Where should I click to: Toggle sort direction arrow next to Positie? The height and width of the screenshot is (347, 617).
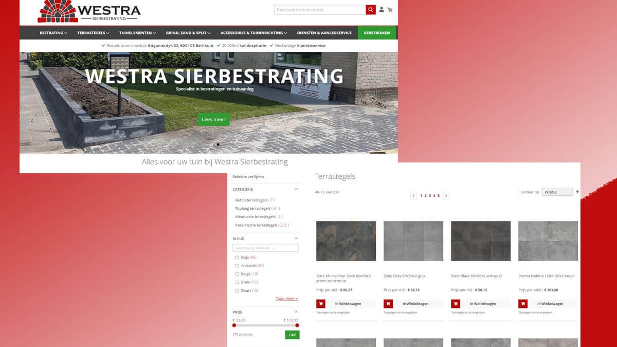coord(577,192)
